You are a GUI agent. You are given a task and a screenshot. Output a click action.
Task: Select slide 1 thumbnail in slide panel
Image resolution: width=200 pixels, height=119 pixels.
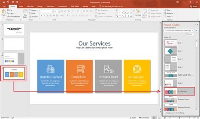(14, 29)
